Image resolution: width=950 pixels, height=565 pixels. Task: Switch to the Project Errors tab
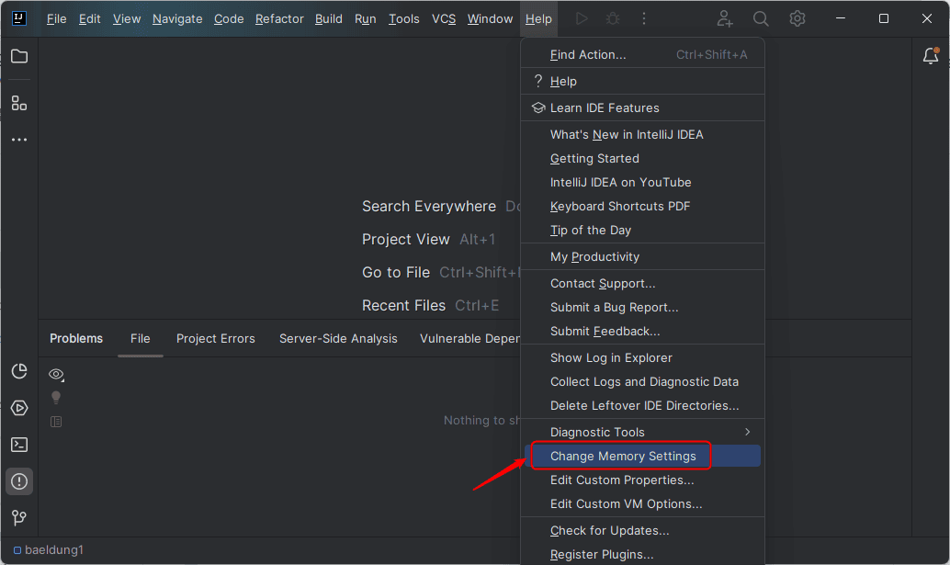(216, 338)
